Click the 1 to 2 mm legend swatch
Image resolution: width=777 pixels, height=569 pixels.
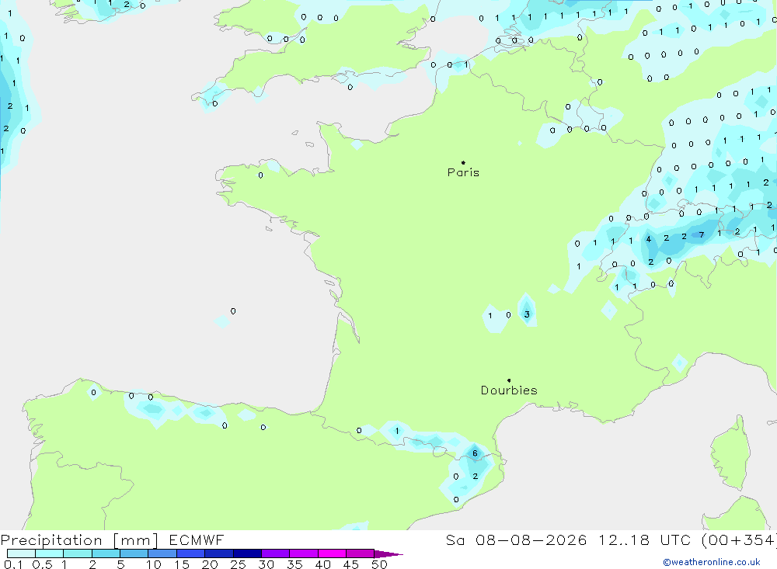(78, 553)
